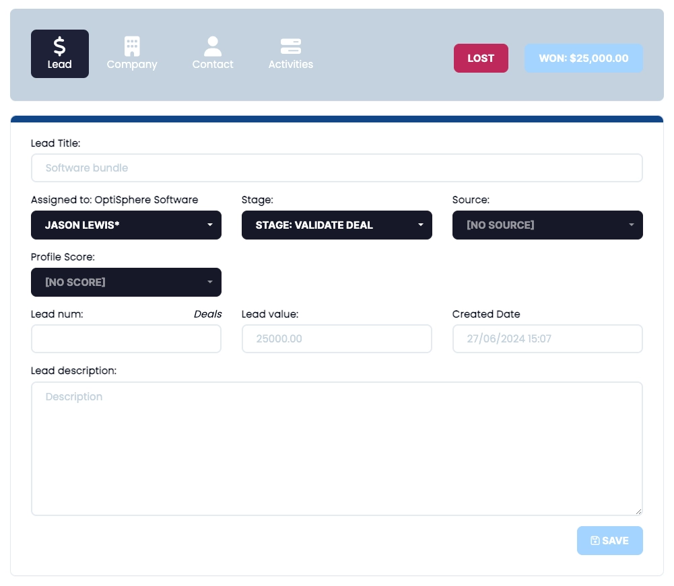Screen dimensions: 674x586
Task: Click the floppy disk icon on Save
Action: pos(595,541)
